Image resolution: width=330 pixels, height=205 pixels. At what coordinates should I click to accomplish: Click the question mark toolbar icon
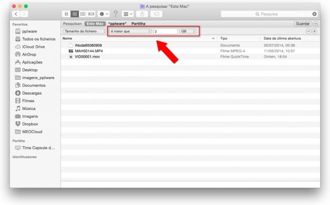click(116, 14)
